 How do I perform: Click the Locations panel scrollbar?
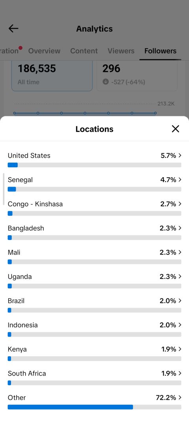[x=4, y=189]
